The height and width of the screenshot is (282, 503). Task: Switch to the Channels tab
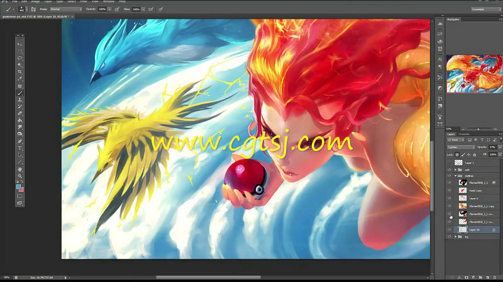coord(464,134)
